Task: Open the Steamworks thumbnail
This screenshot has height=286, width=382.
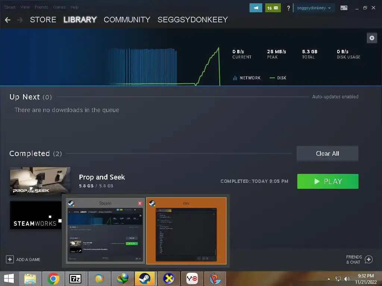Action: coord(36,215)
